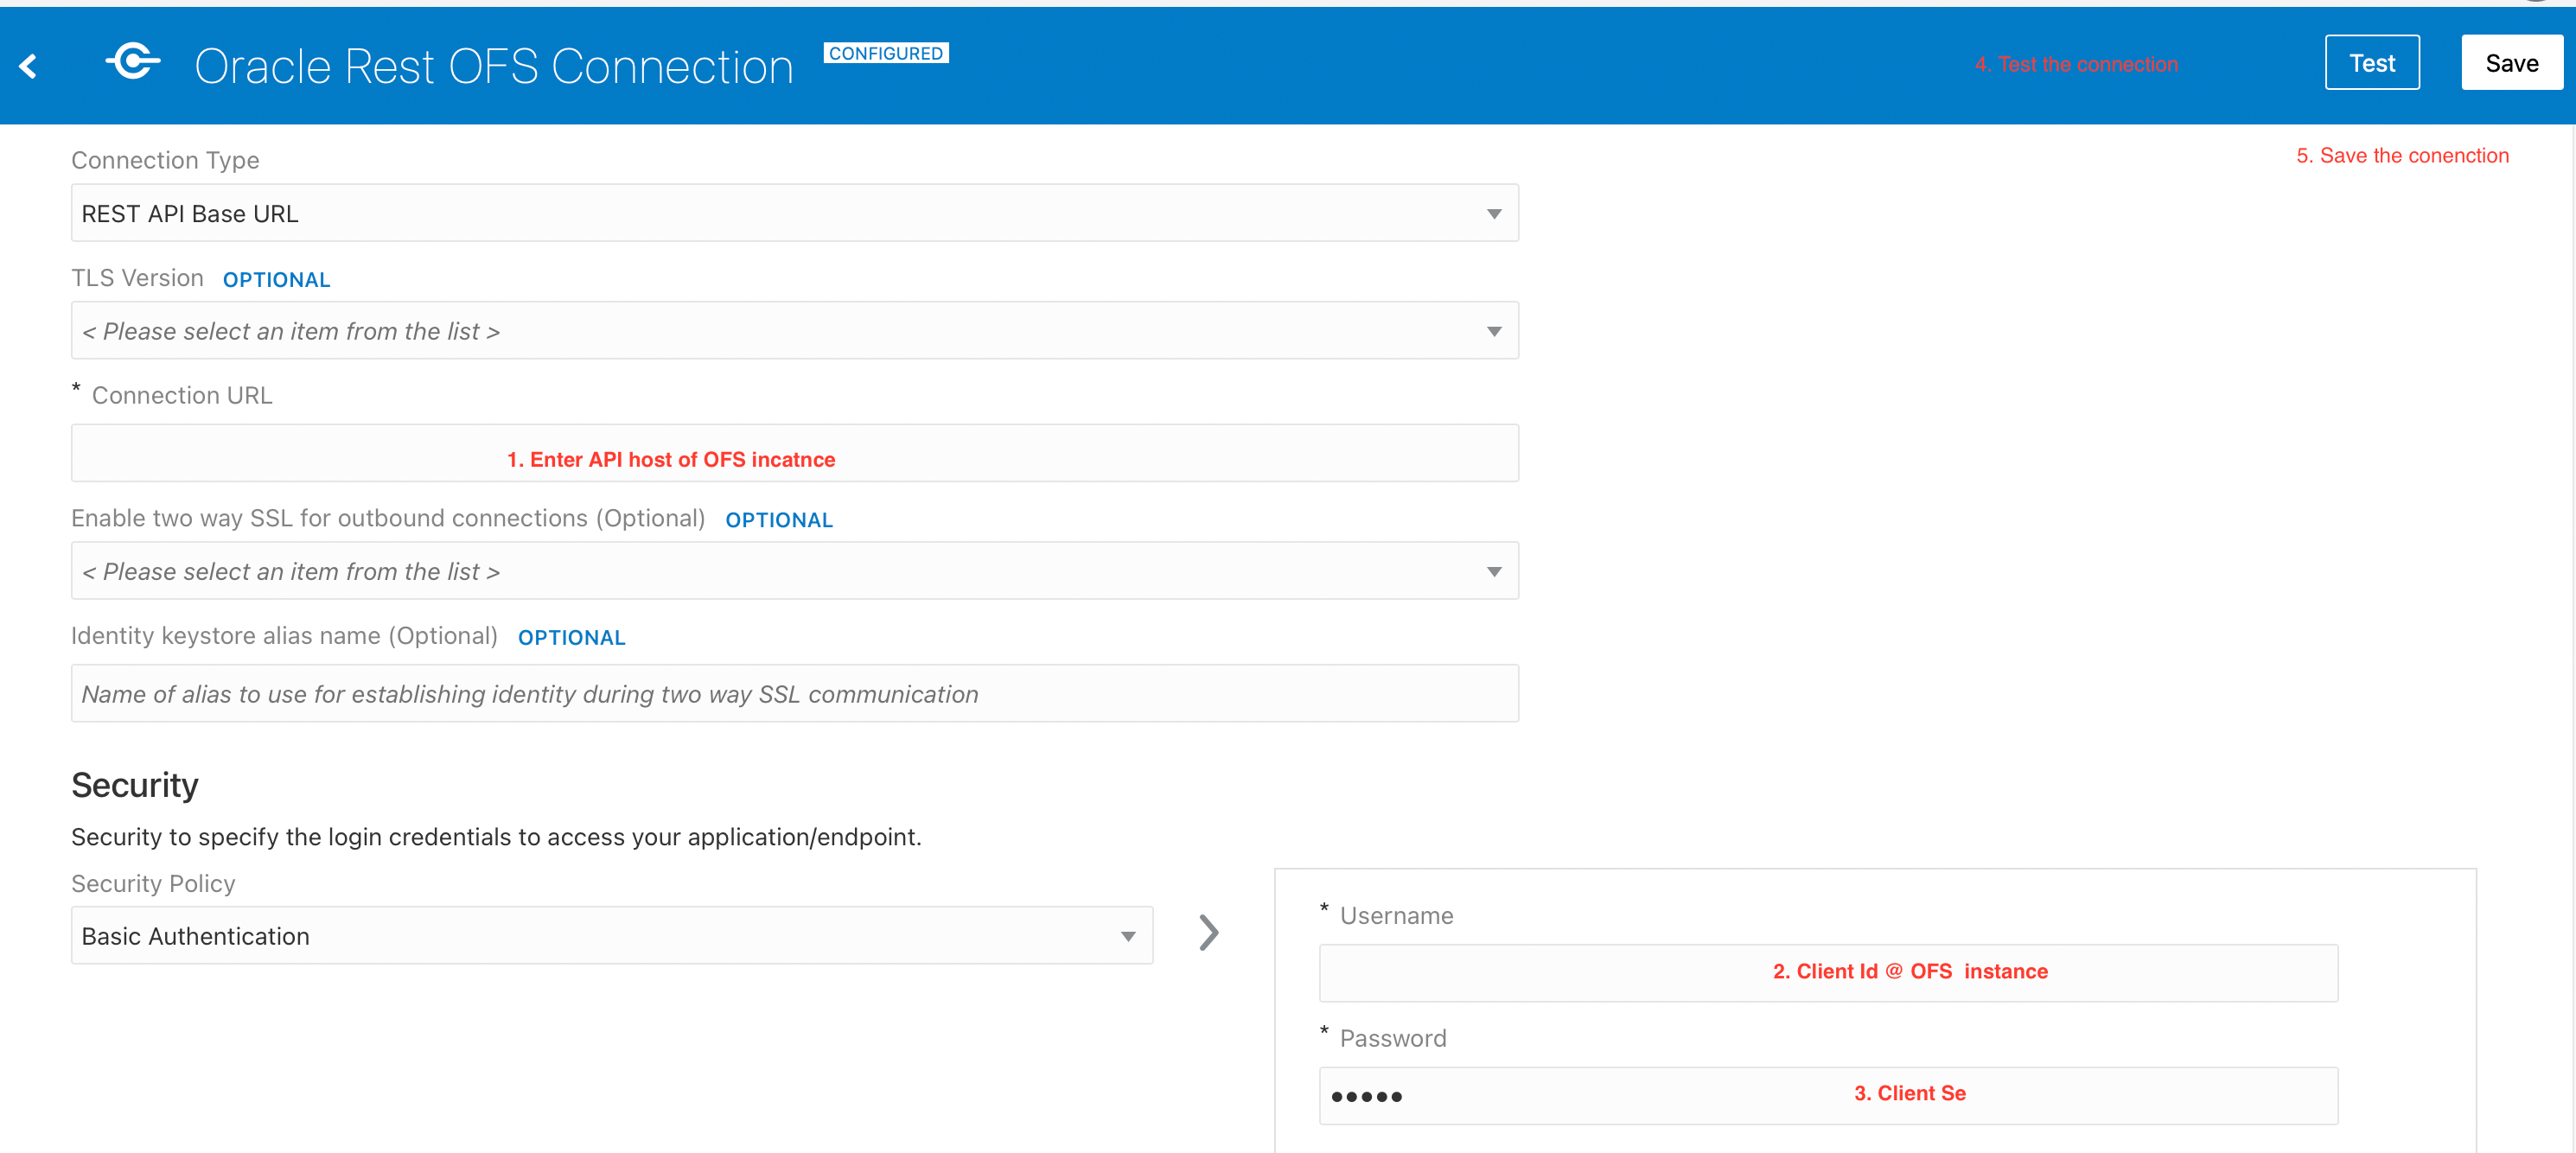The width and height of the screenshot is (2576, 1153).
Task: Open the TLS Version dropdown
Action: click(795, 331)
